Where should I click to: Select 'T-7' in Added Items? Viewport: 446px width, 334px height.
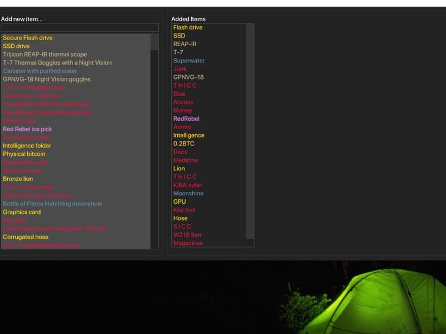[178, 52]
